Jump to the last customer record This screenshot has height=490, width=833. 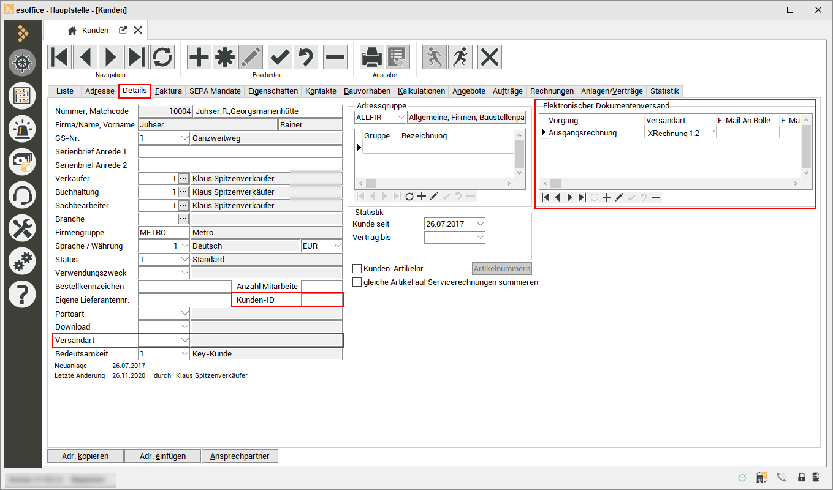pos(137,57)
